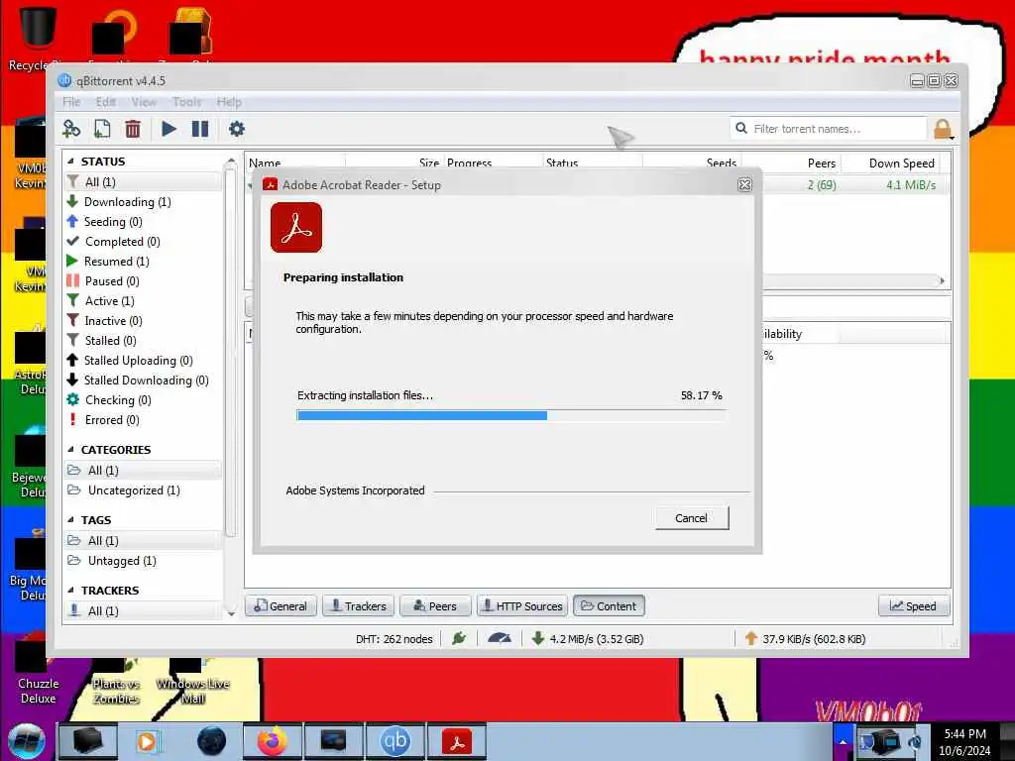Open the Speed graph button
The image size is (1015, 761).
coord(913,606)
